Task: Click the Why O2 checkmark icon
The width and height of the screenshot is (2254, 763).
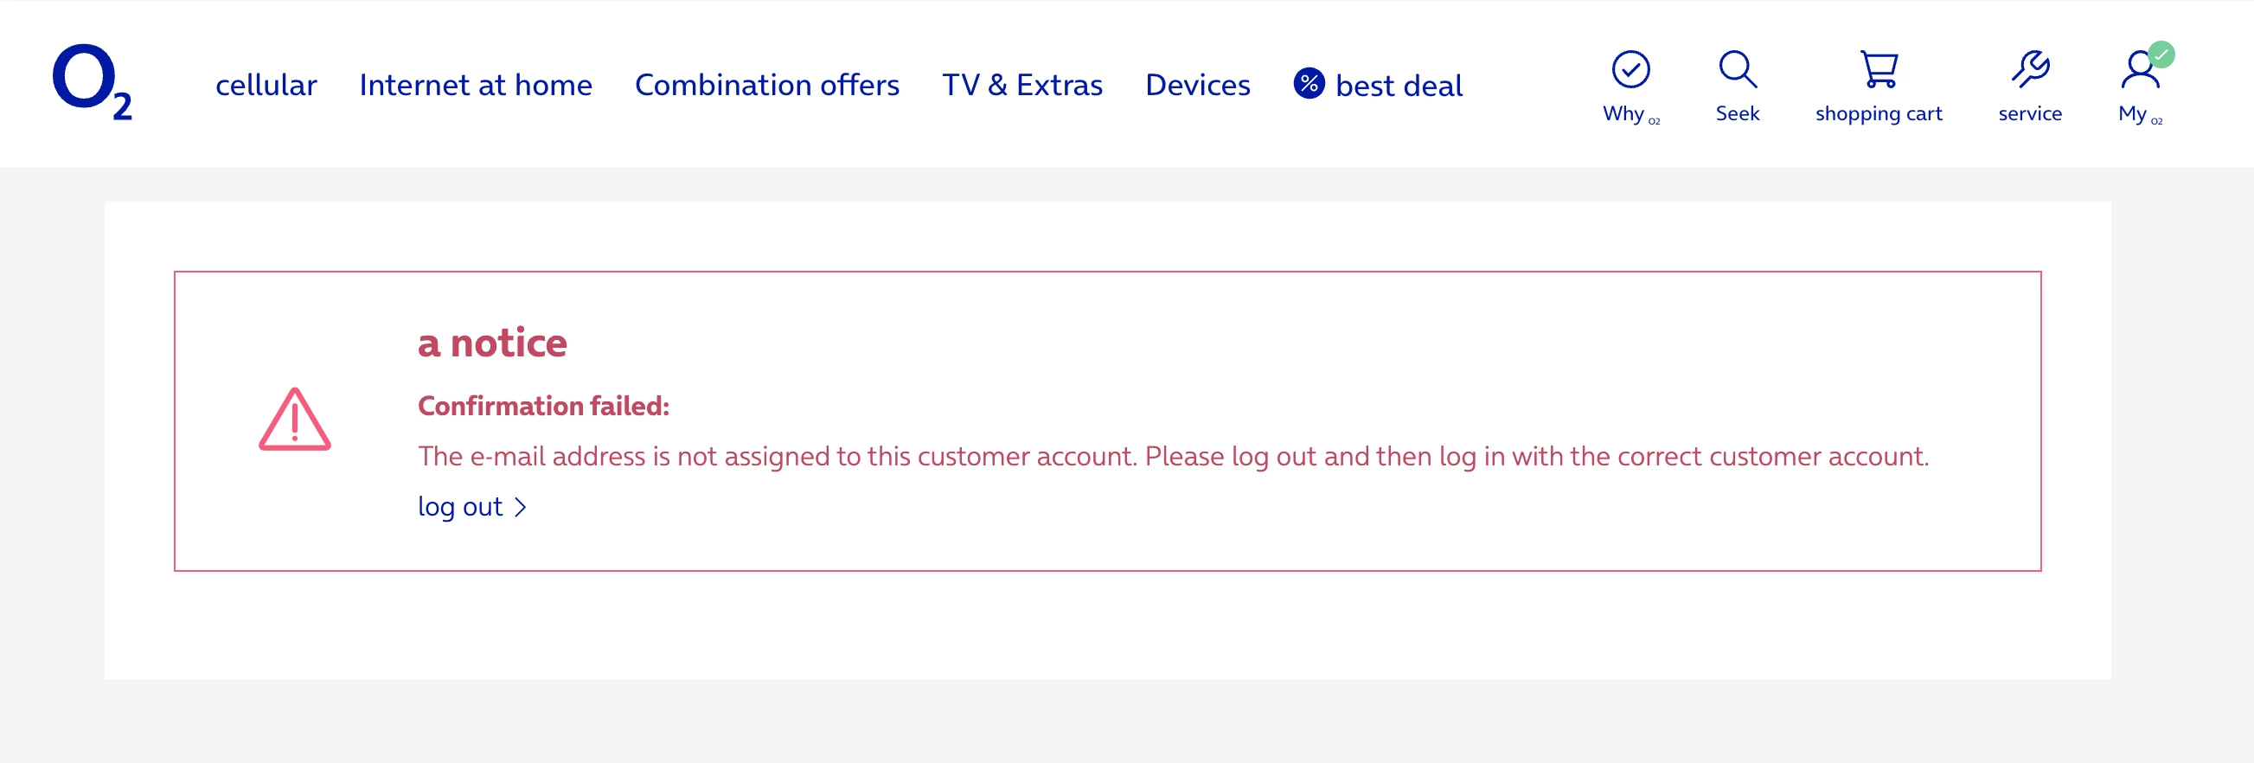Action: [x=1630, y=69]
